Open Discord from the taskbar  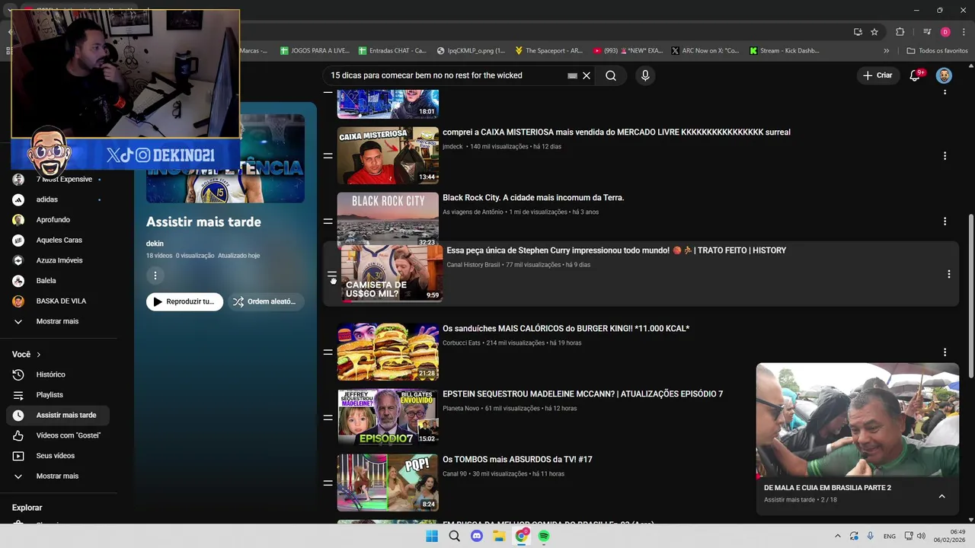tap(477, 536)
